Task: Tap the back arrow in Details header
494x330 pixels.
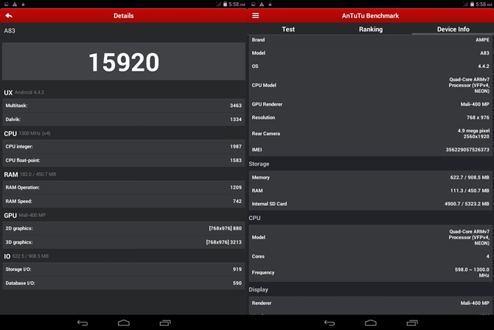Action: [x=9, y=16]
